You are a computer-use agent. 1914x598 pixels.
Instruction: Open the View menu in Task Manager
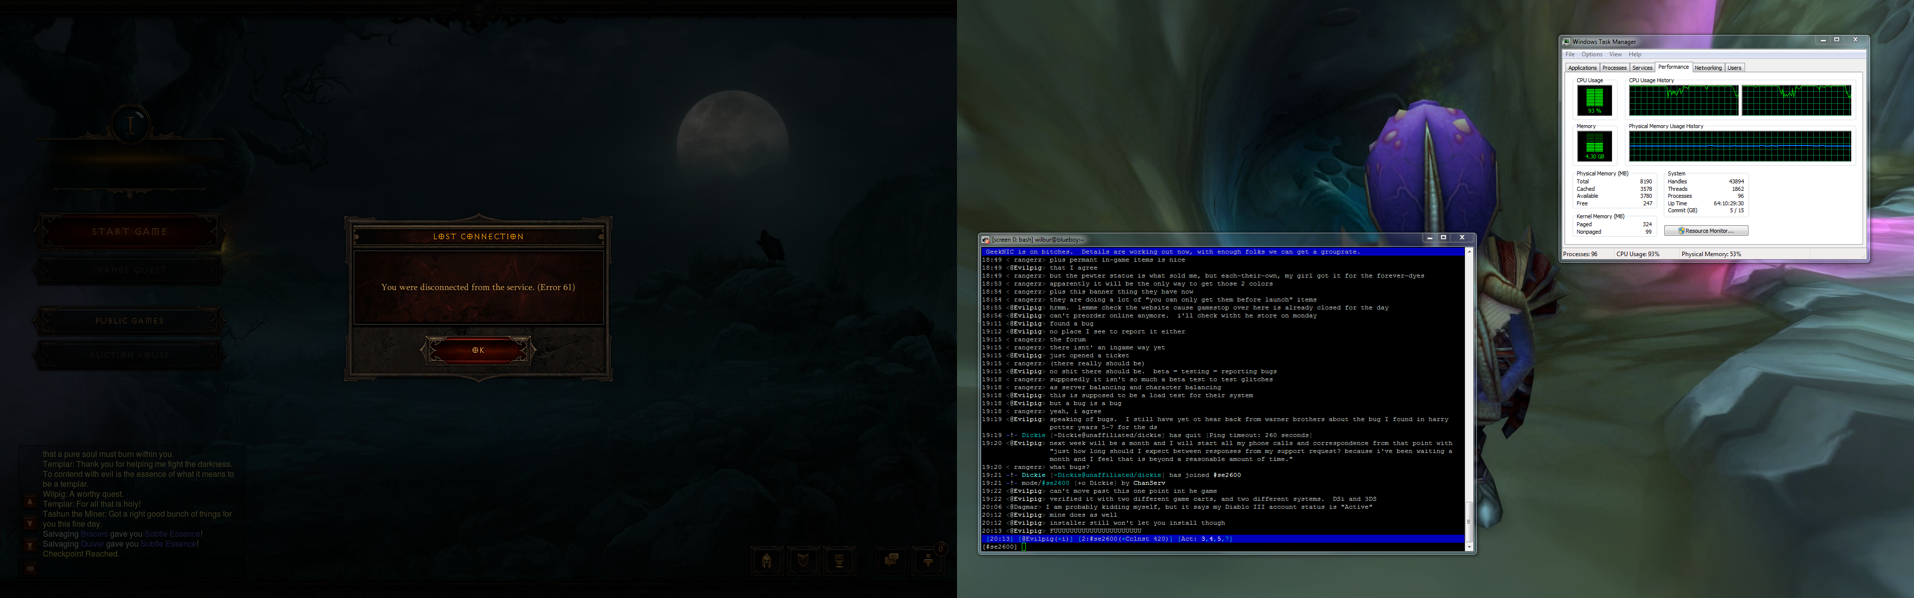coord(1615,54)
